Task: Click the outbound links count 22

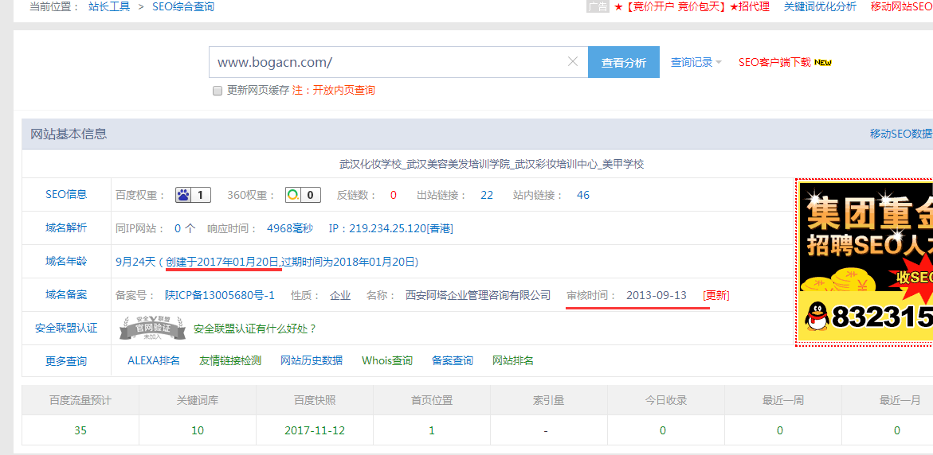Action: pos(487,195)
